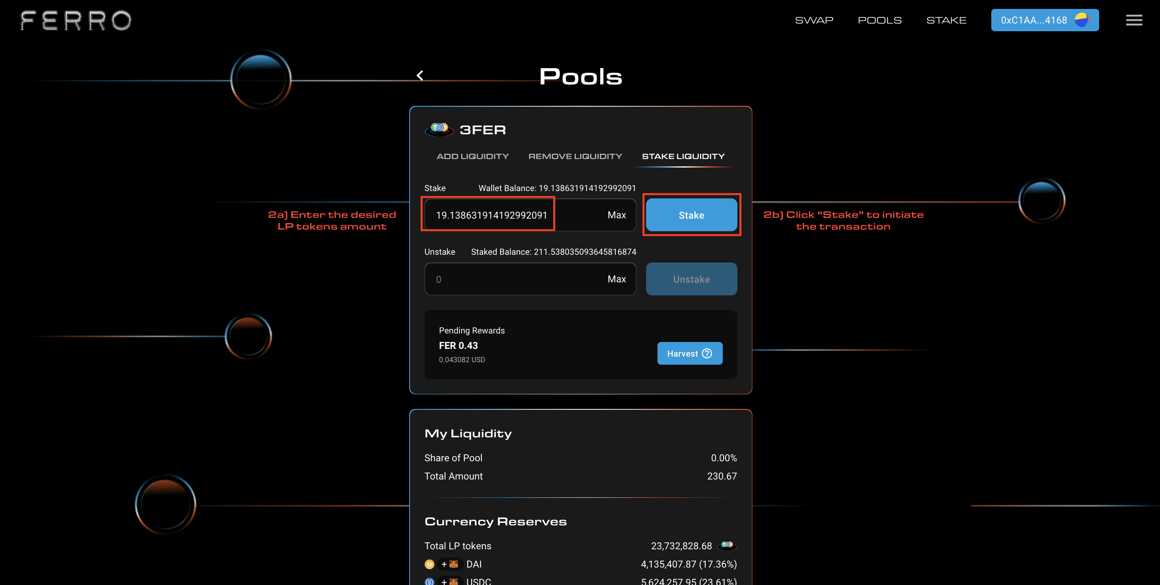Click the Wallet Balance value
The width and height of the screenshot is (1160, 585).
coord(587,188)
